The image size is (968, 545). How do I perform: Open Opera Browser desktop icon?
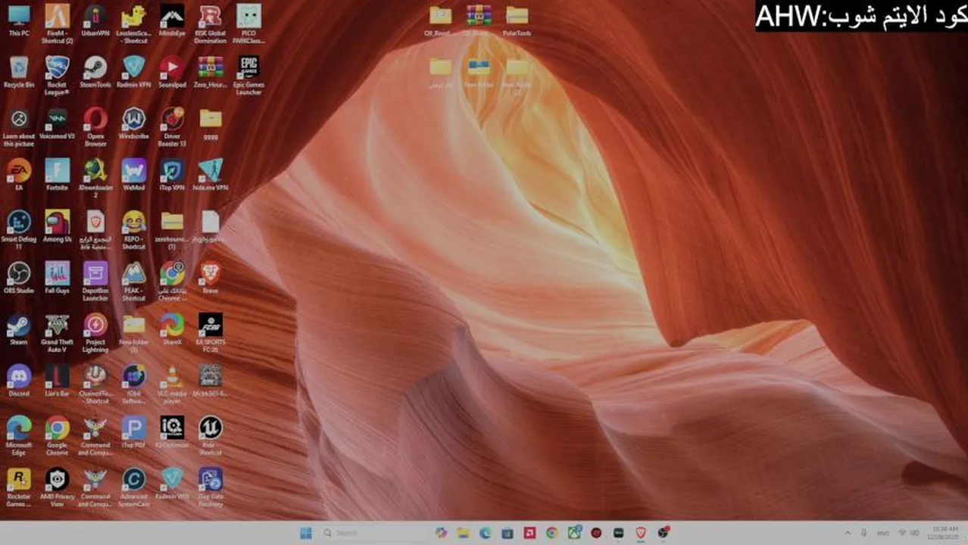click(95, 126)
